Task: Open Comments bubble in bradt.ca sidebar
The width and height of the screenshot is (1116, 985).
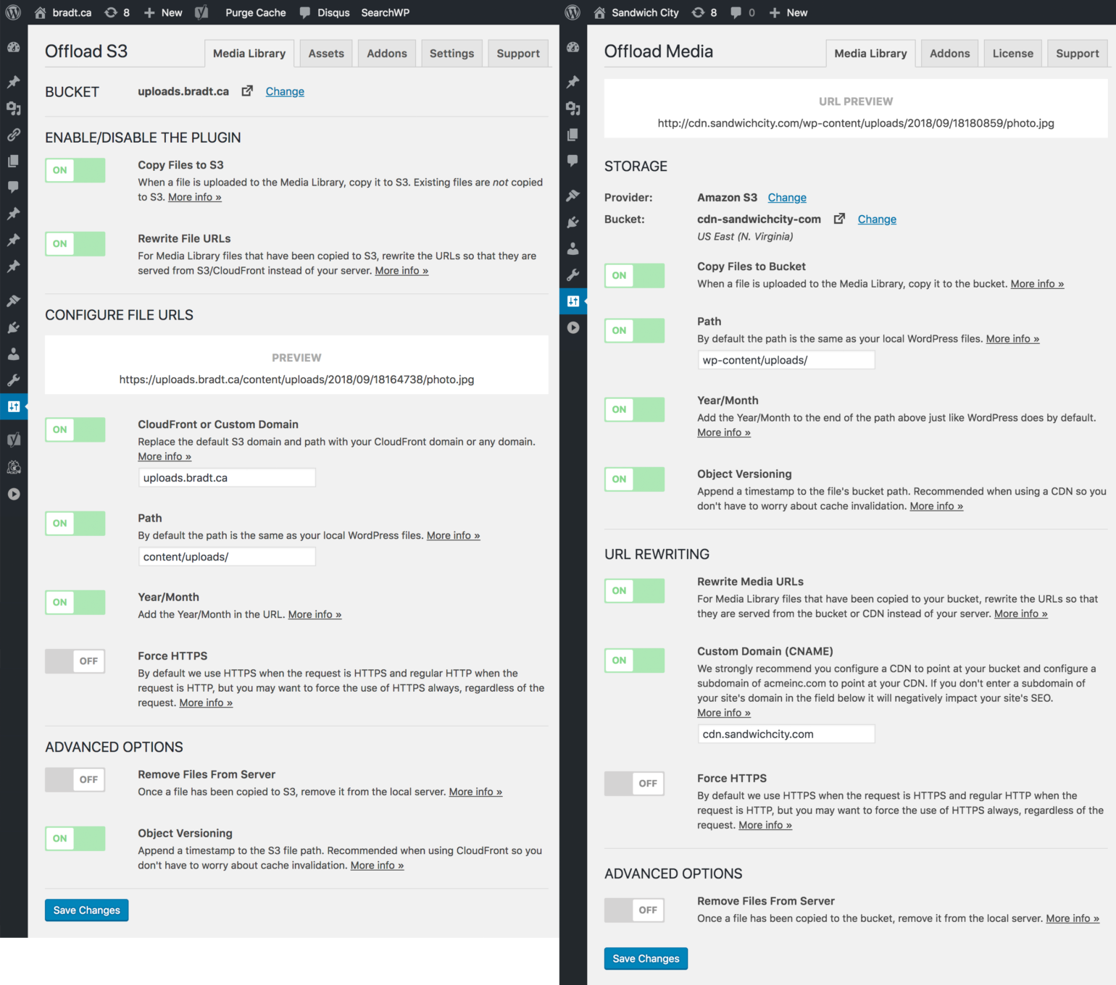Action: pos(13,187)
